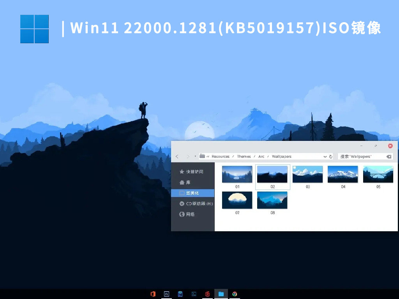Refresh the current folder view

[330, 156]
